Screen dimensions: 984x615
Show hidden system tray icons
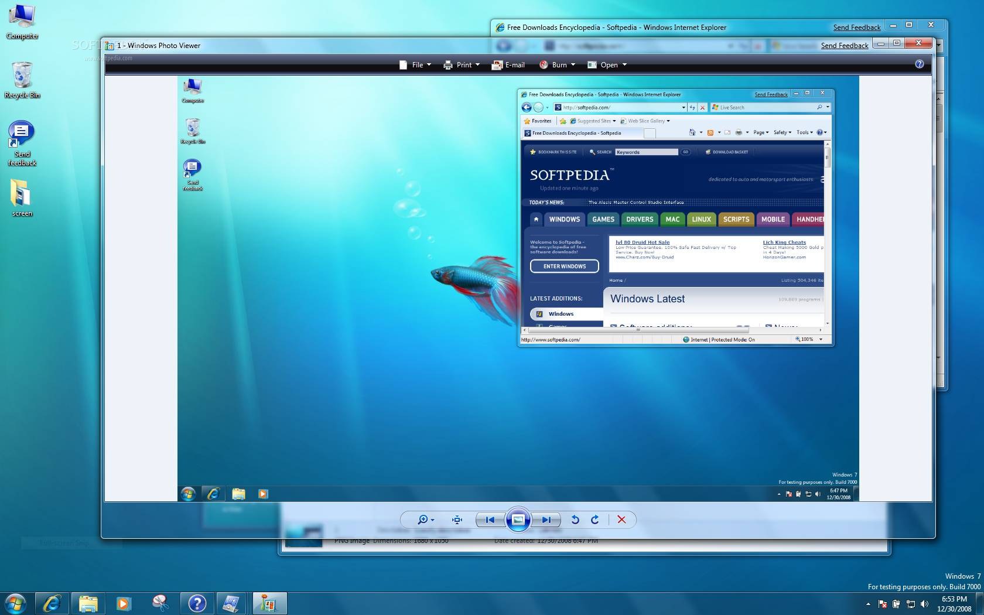coord(868,604)
